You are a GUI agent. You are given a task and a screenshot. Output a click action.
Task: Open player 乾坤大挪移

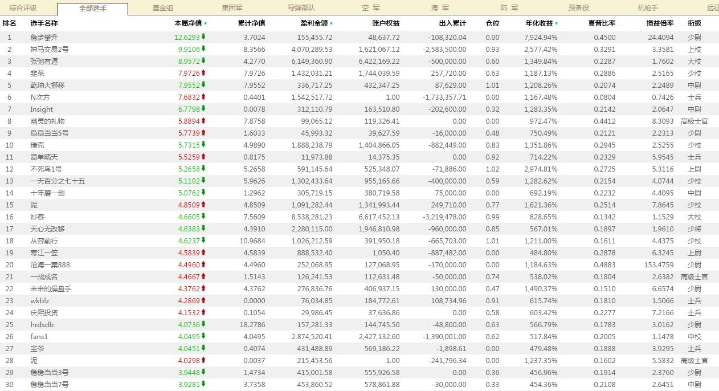(x=47, y=85)
